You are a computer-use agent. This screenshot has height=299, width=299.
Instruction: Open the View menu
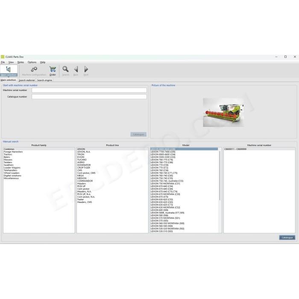tap(11, 62)
